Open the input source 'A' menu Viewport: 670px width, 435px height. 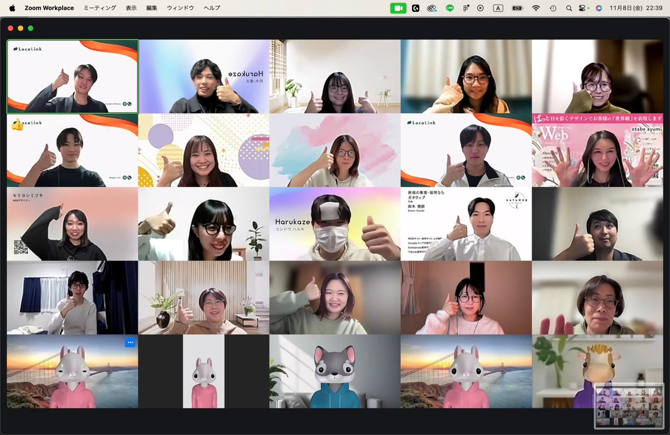(498, 8)
